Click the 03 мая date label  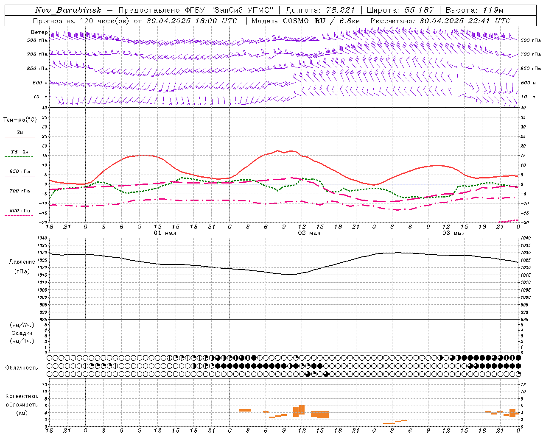(x=453, y=233)
